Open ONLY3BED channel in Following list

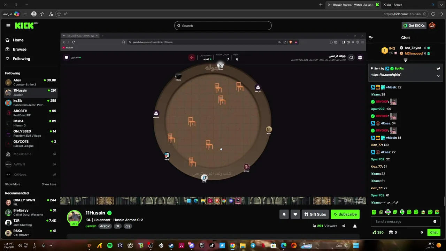coord(30,133)
